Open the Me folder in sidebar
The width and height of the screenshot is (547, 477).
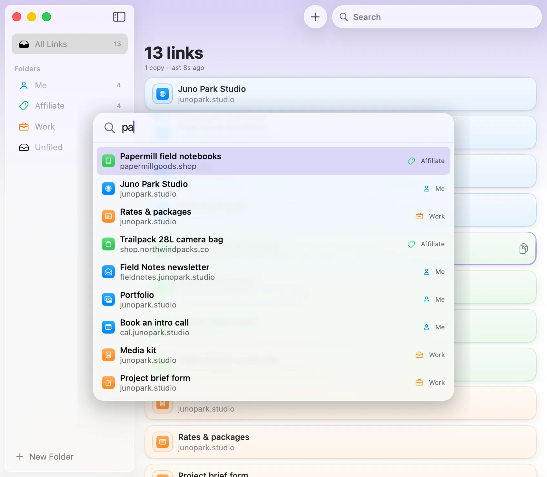(70, 85)
